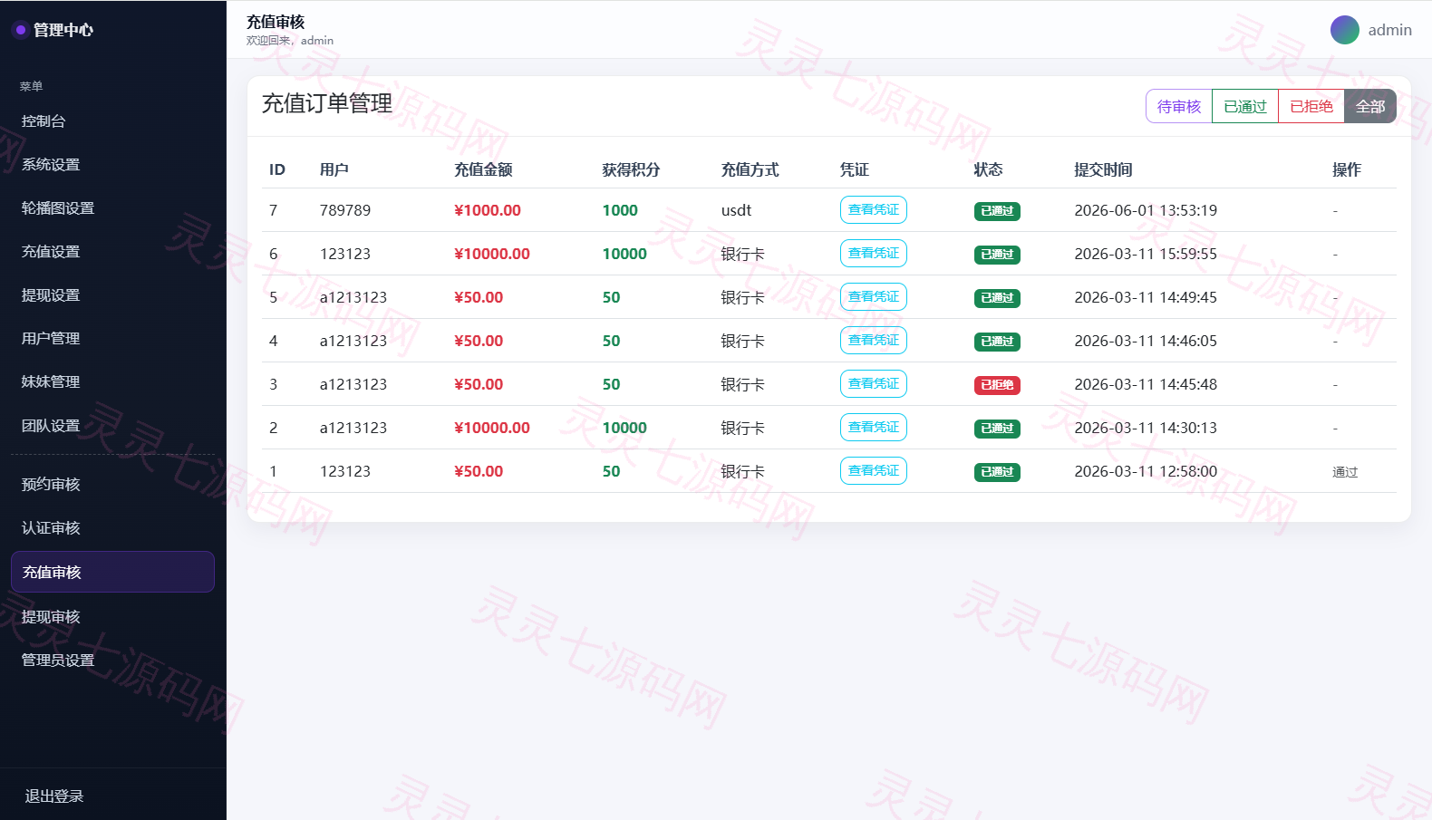Viewport: 1432px width, 820px height.
Task: Select the active 充值审核 sidebar item
Action: click(113, 572)
